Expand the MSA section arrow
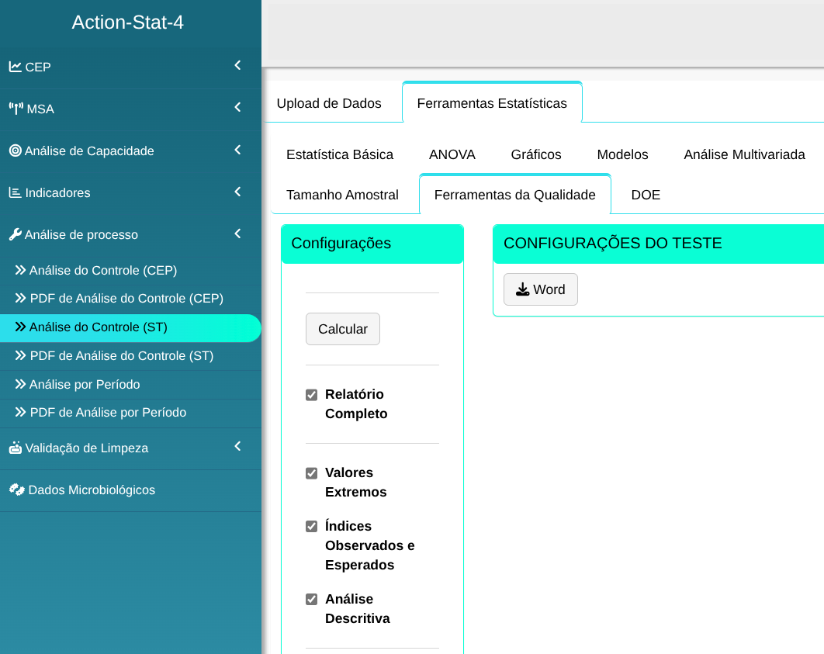 [237, 108]
